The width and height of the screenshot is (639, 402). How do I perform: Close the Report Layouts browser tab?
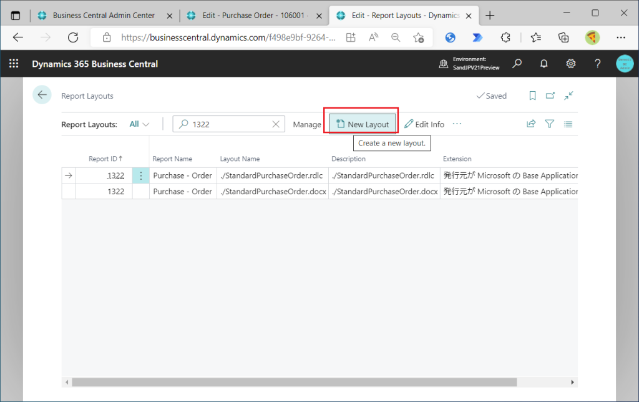tap(469, 16)
